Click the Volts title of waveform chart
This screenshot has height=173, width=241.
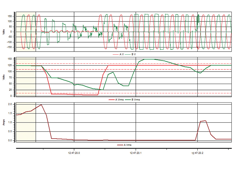click(4, 32)
